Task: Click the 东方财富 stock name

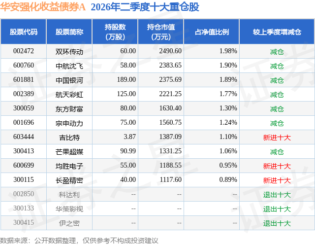Action: pyautogui.click(x=69, y=108)
